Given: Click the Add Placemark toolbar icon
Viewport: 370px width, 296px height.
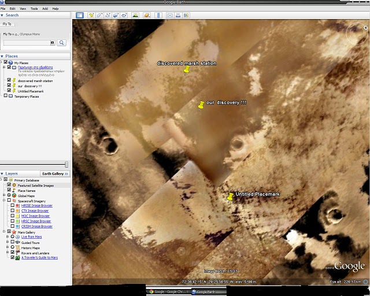Looking at the screenshot, I should click(x=91, y=16).
